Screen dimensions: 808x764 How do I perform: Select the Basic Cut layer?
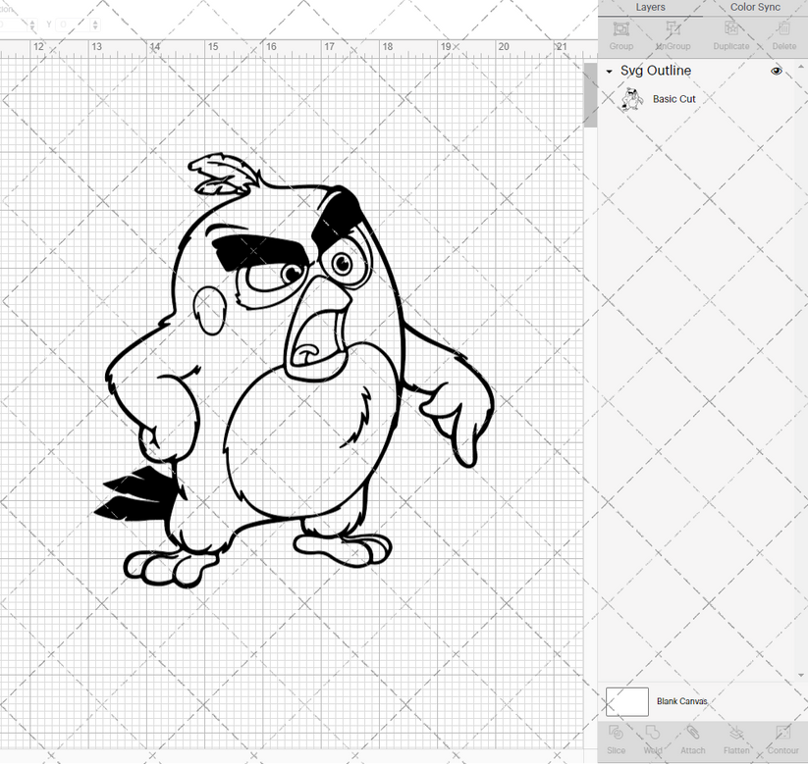tap(674, 99)
